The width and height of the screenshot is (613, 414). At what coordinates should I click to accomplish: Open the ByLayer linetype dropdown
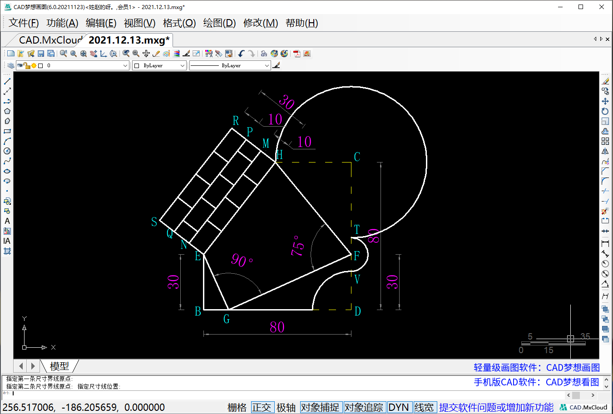coord(230,66)
